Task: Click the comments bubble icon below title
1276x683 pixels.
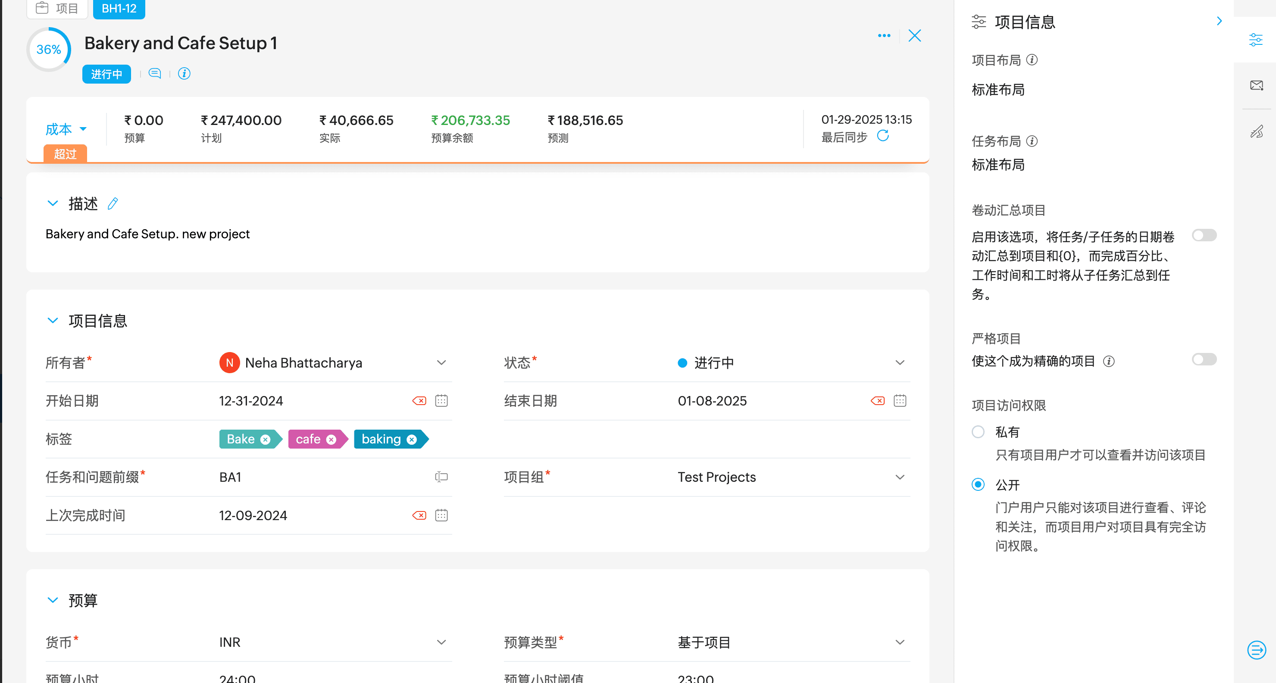Action: click(x=155, y=74)
